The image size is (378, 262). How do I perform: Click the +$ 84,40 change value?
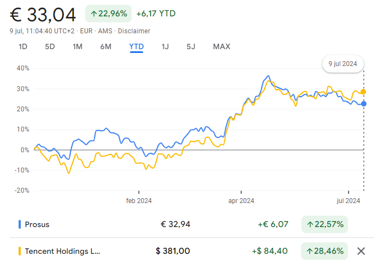(270, 251)
